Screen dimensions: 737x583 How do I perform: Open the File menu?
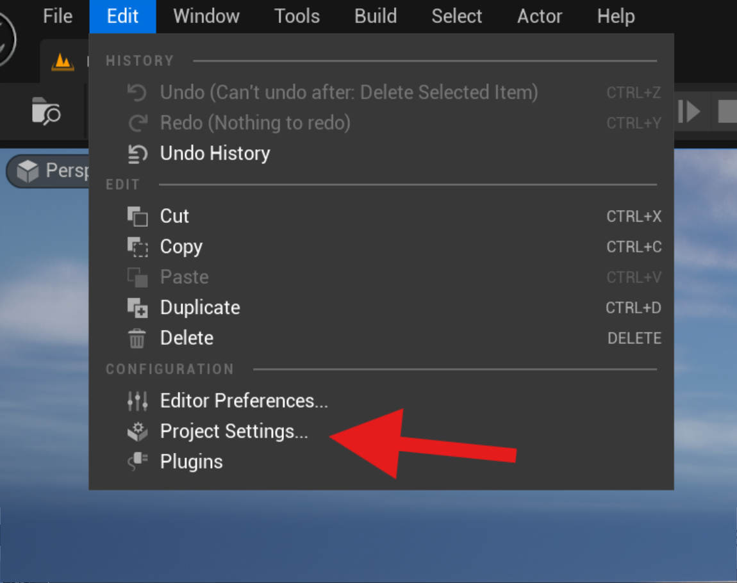(x=58, y=16)
